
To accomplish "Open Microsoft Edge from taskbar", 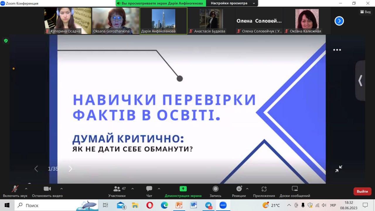I will [x=164, y=205].
